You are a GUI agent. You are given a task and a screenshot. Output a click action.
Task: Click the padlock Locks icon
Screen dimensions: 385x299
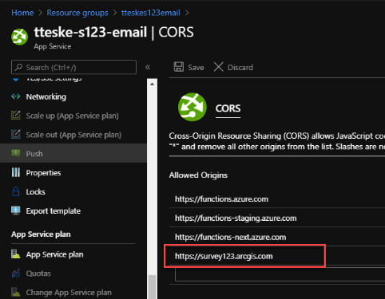point(16,191)
